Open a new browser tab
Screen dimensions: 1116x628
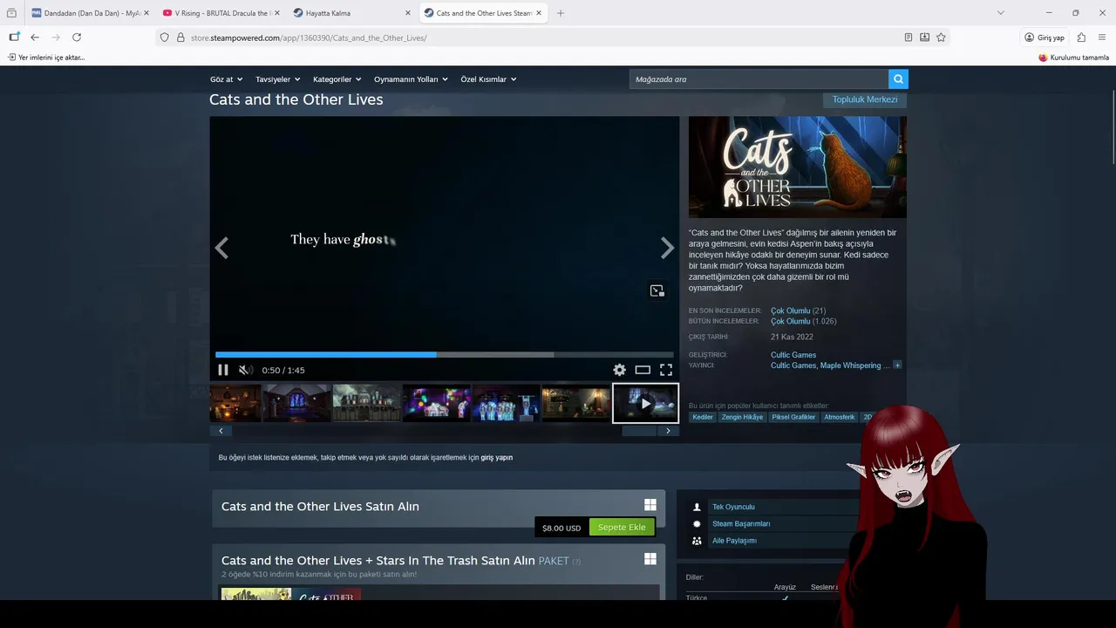point(561,13)
